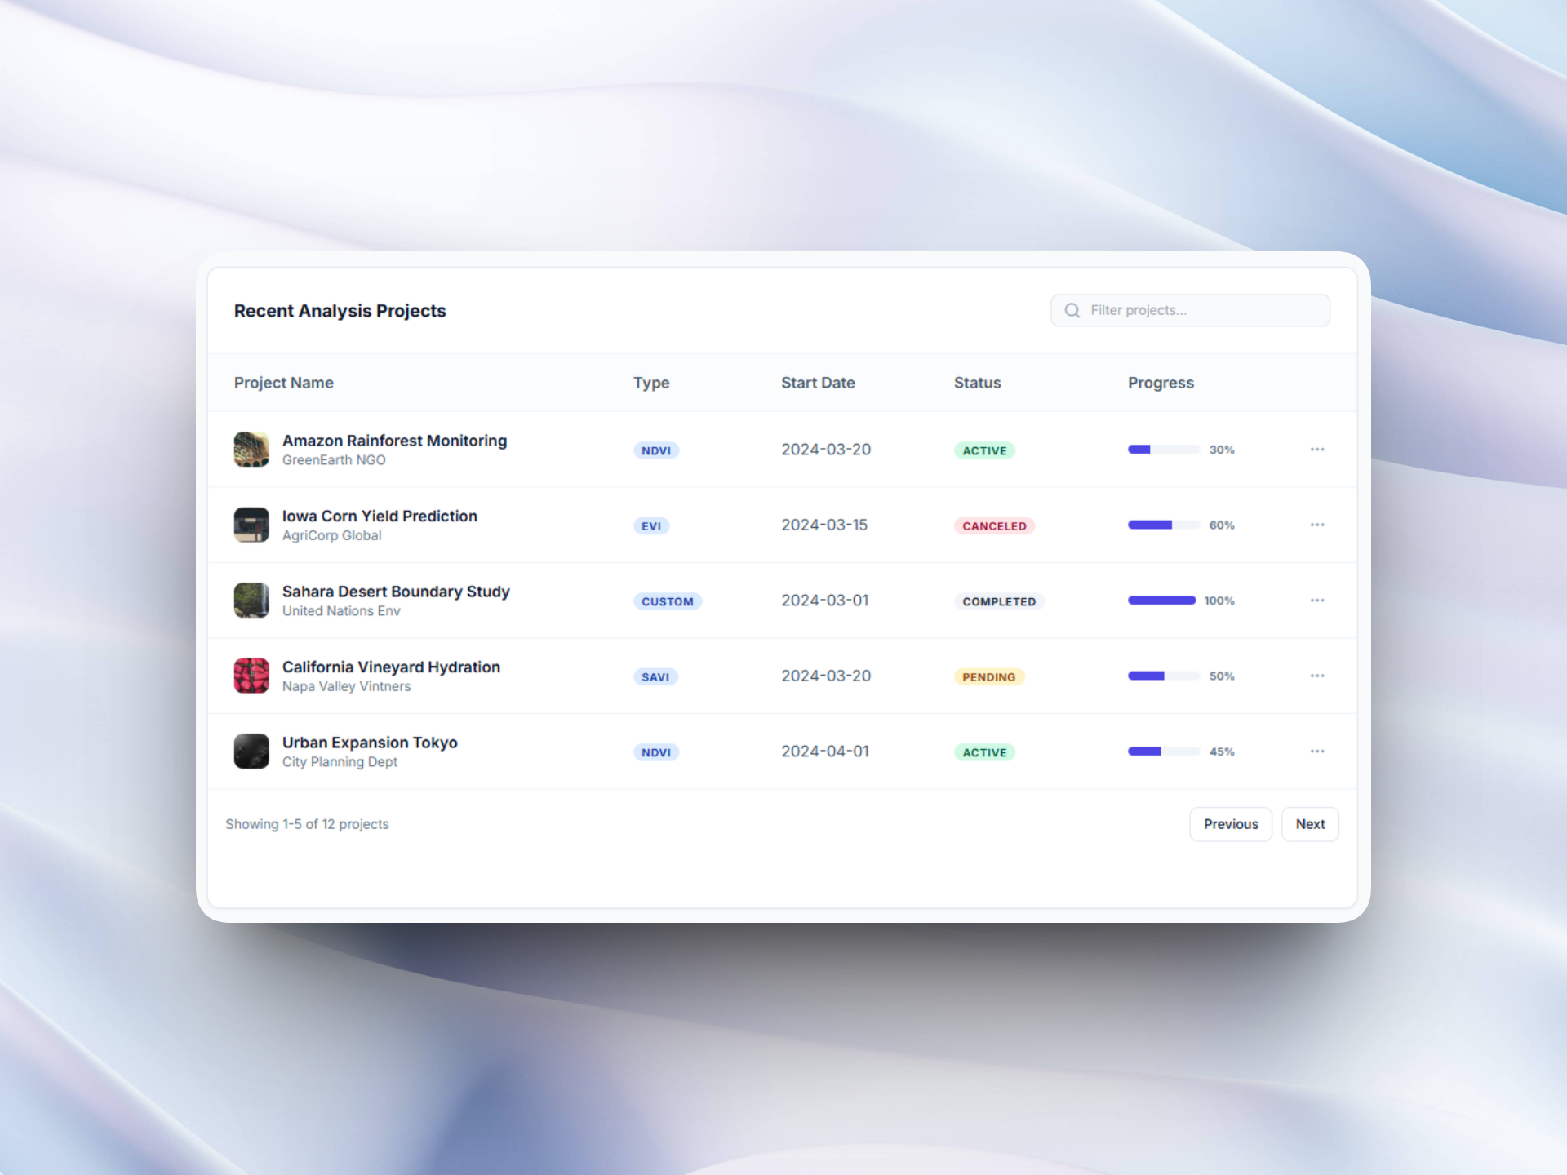This screenshot has height=1175, width=1567.
Task: Click the 100% progress bar for Sahara Desert
Action: (1161, 601)
